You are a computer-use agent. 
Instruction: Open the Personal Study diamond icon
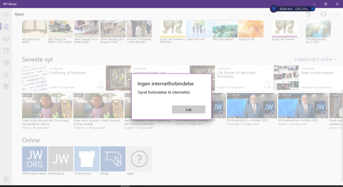coord(6,87)
